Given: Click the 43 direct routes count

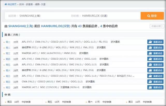Looking at the screenshot, I should (x=80, y=26).
